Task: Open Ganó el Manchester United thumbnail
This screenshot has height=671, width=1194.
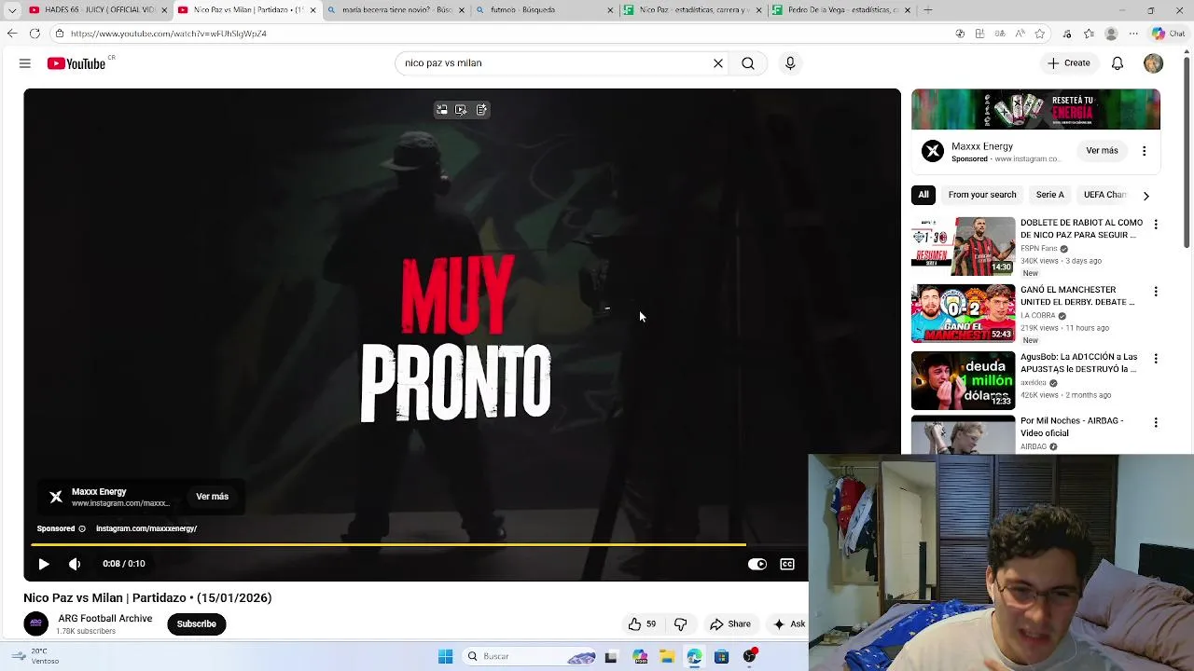Action: pos(963,314)
